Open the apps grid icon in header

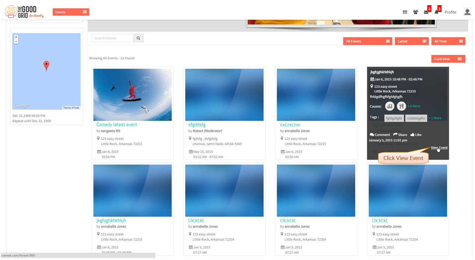[x=405, y=12]
